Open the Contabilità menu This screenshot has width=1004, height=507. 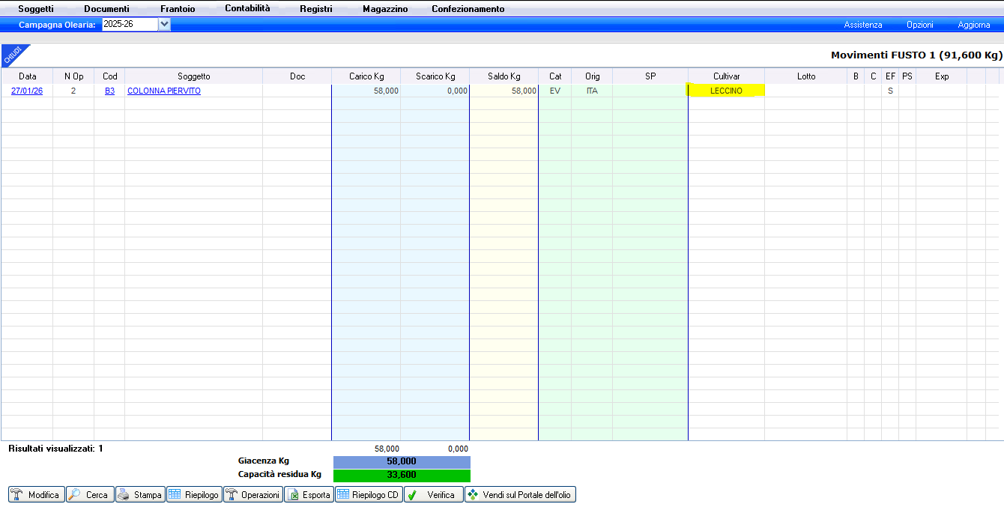coord(247,8)
